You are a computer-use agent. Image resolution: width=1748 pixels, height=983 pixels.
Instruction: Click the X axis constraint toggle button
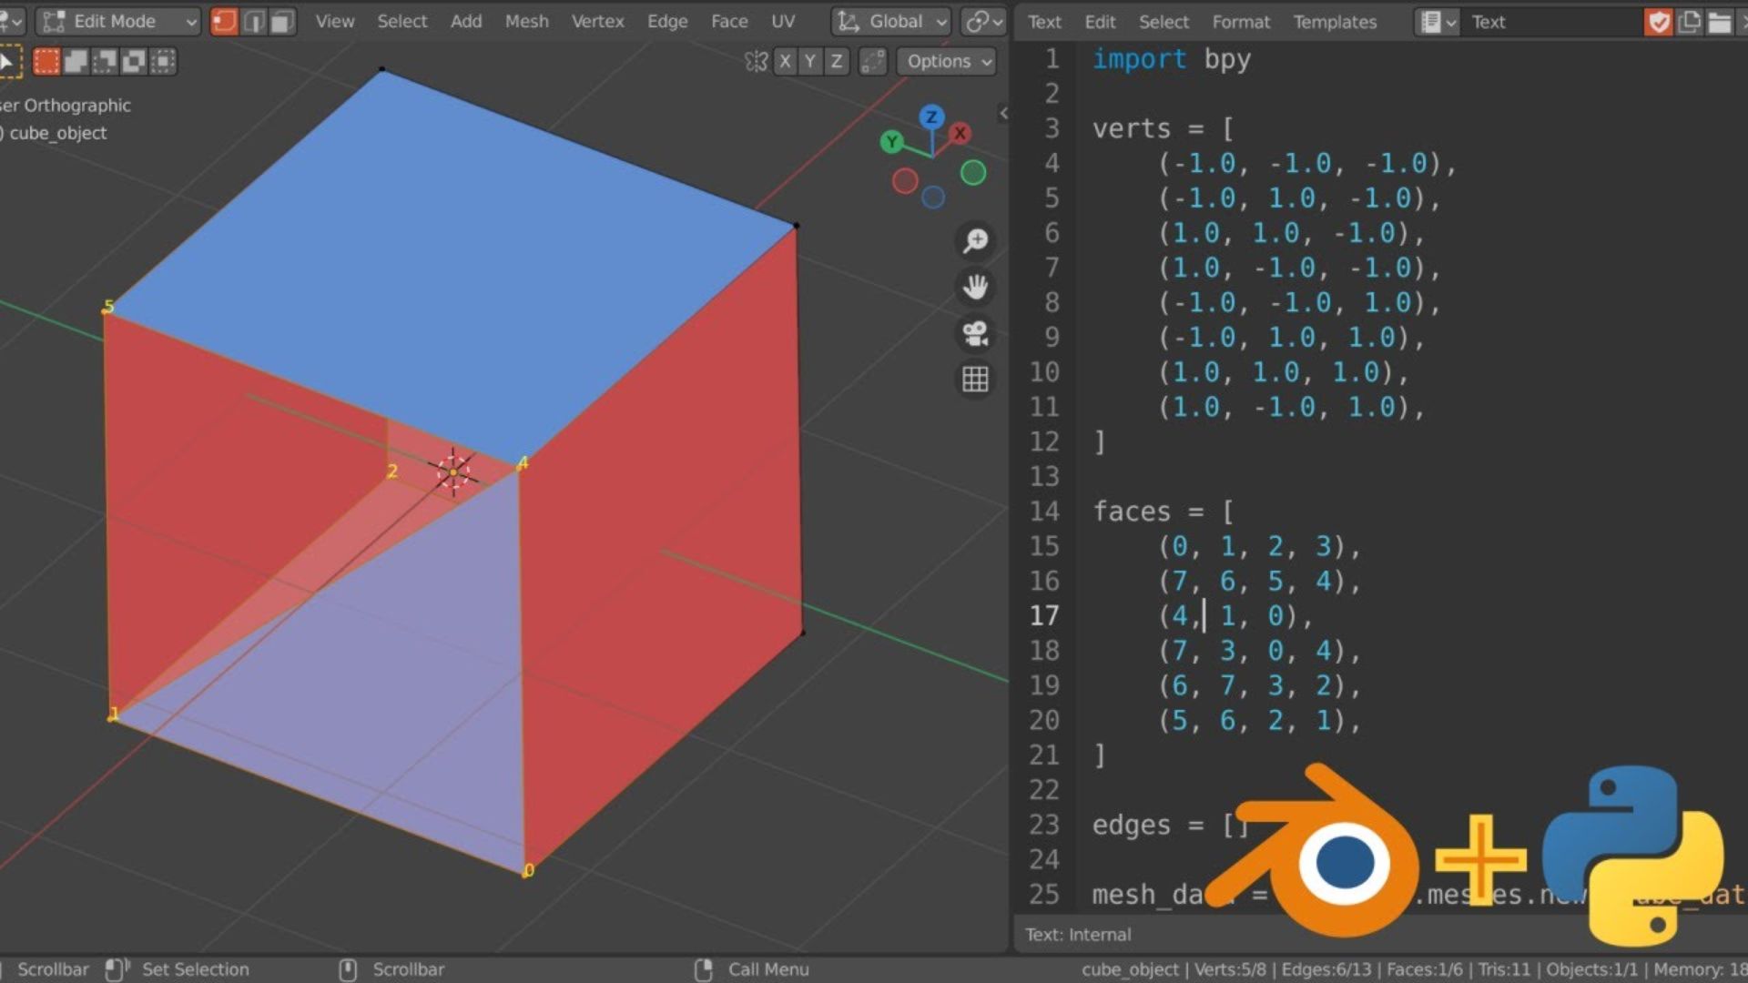[784, 60]
